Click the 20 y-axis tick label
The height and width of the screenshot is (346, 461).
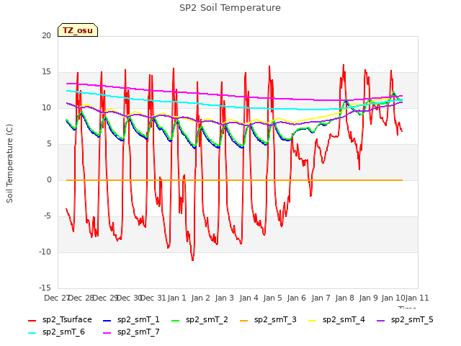click(x=46, y=35)
